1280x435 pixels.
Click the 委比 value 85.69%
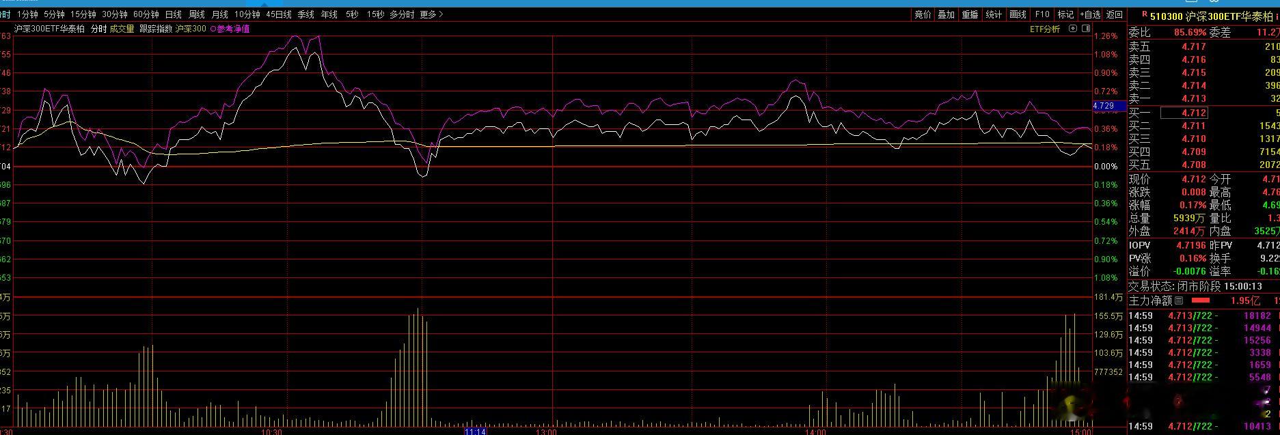click(1190, 32)
